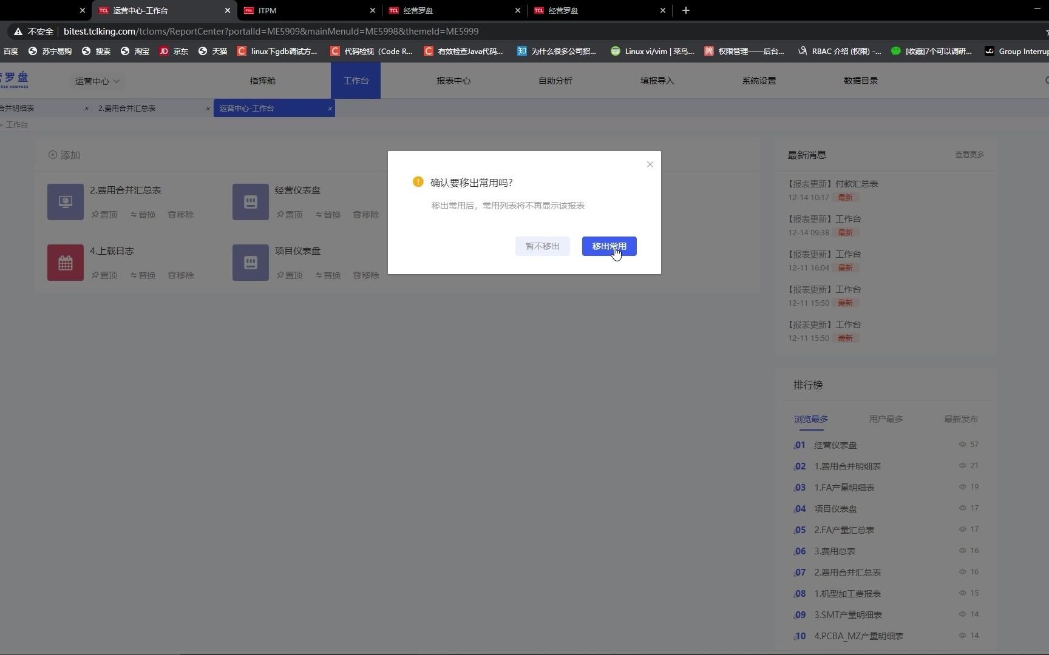The image size is (1049, 655).
Task: Open ranking item 08 1.机型加工费报表
Action: coord(847,594)
